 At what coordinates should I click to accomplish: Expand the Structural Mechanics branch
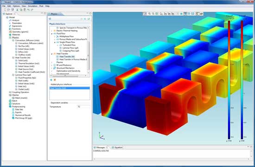click(x=52, y=68)
